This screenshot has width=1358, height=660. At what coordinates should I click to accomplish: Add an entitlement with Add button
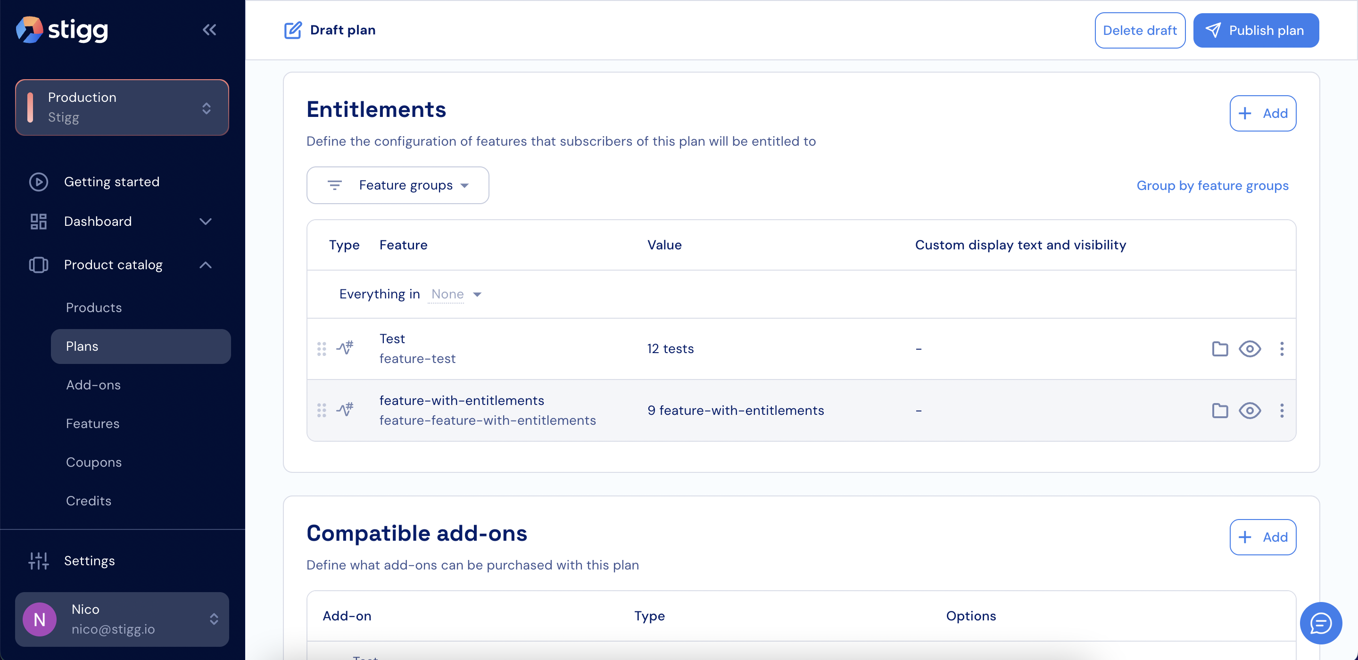point(1263,113)
